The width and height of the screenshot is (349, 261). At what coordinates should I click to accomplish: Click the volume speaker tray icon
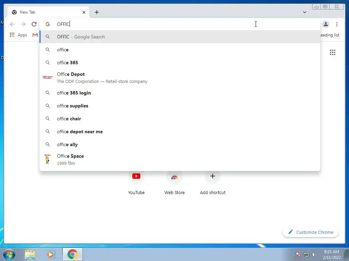pos(315,255)
